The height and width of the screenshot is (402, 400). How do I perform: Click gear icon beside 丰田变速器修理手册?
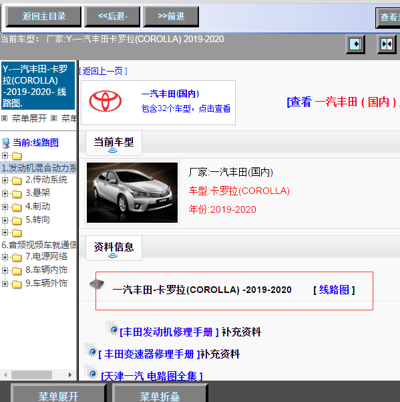click(x=91, y=350)
